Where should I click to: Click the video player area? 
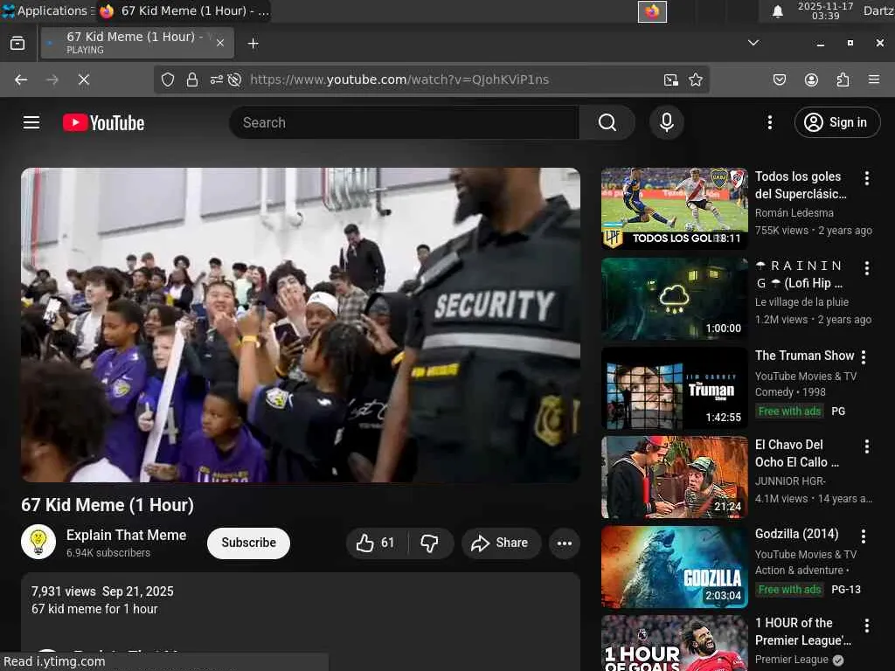coord(301,325)
